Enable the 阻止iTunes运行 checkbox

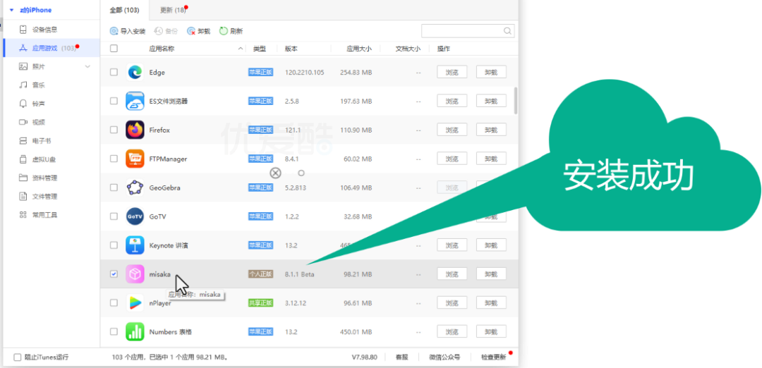pos(18,357)
